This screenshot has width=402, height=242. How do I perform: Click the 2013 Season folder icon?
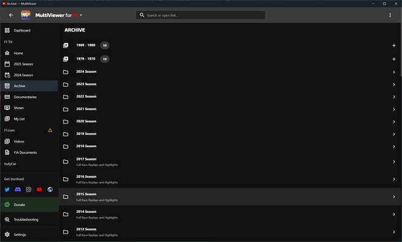point(65,232)
